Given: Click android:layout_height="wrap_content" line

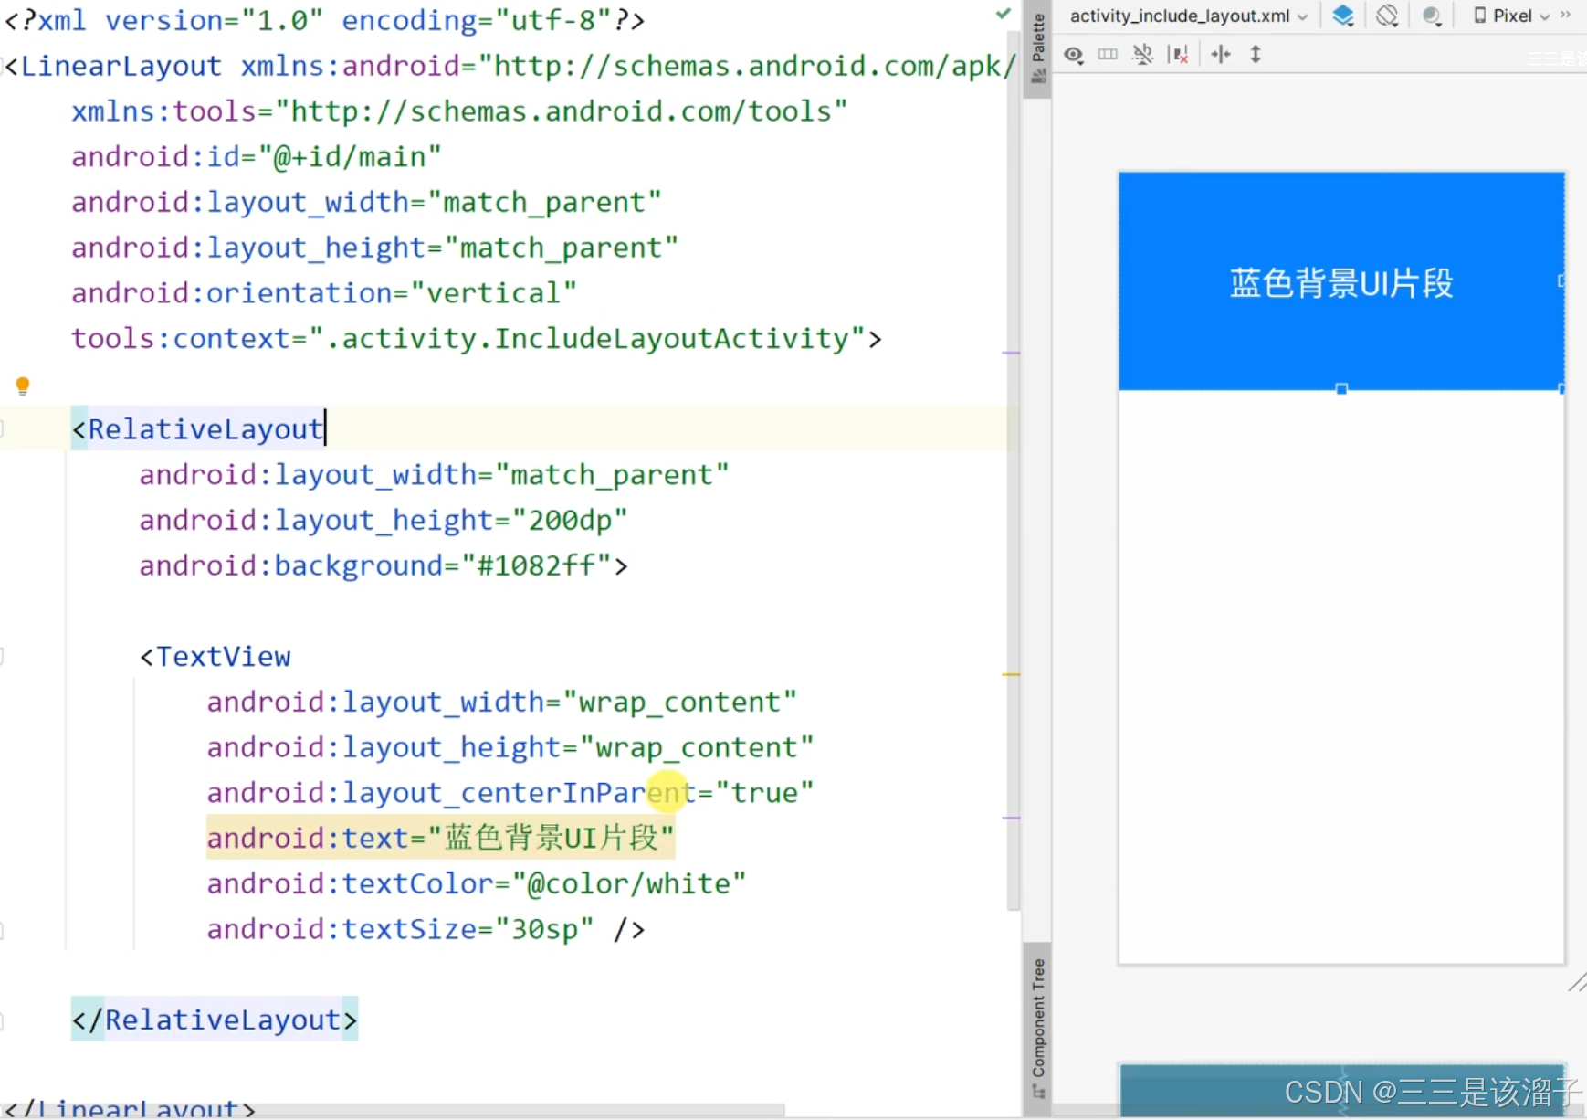Looking at the screenshot, I should click(x=510, y=747).
